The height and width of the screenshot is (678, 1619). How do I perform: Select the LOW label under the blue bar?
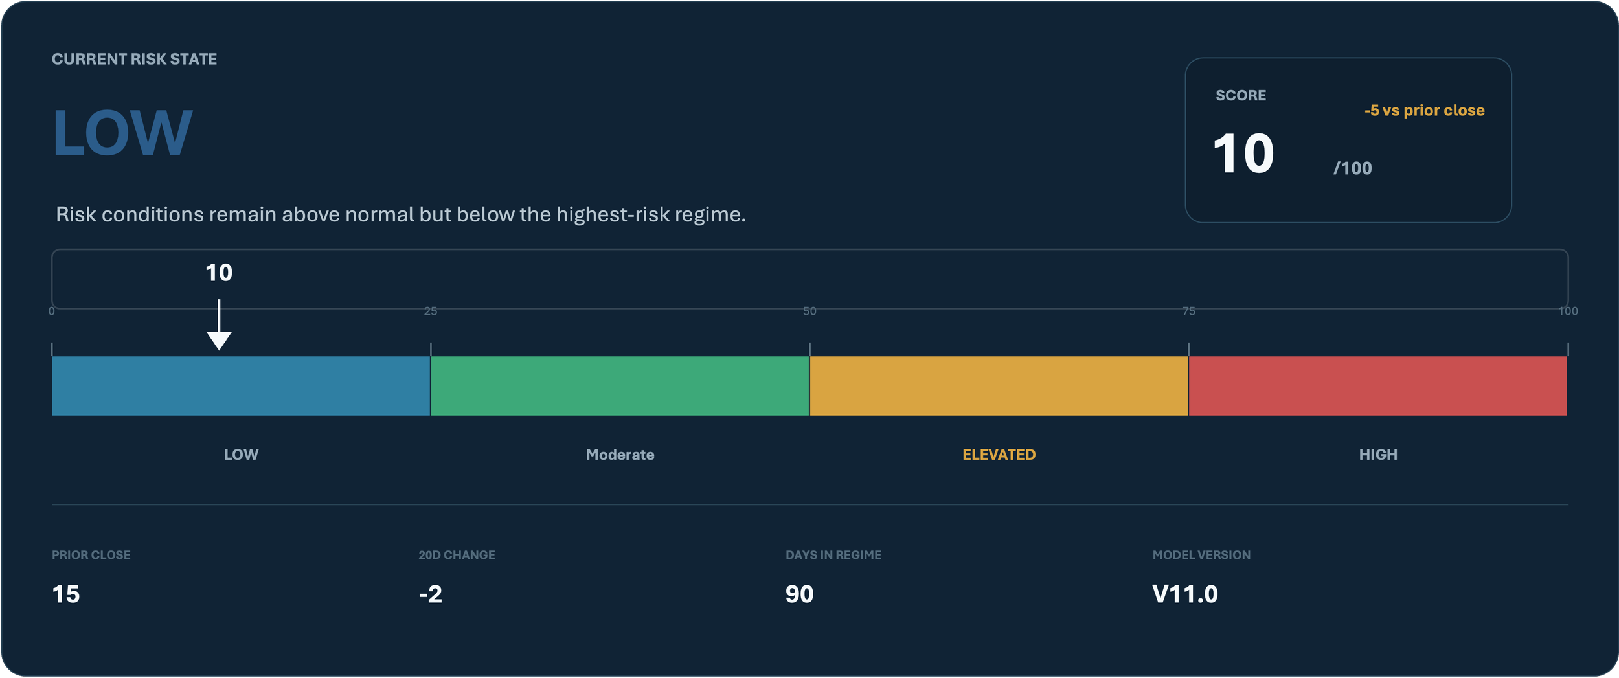coord(241,455)
